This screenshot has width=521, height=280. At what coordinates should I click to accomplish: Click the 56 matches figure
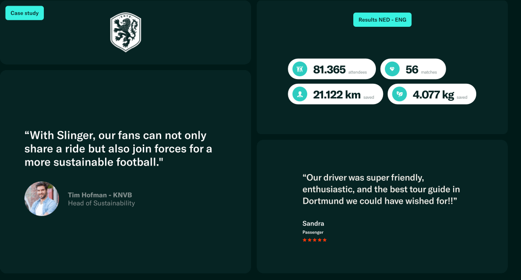[412, 70]
